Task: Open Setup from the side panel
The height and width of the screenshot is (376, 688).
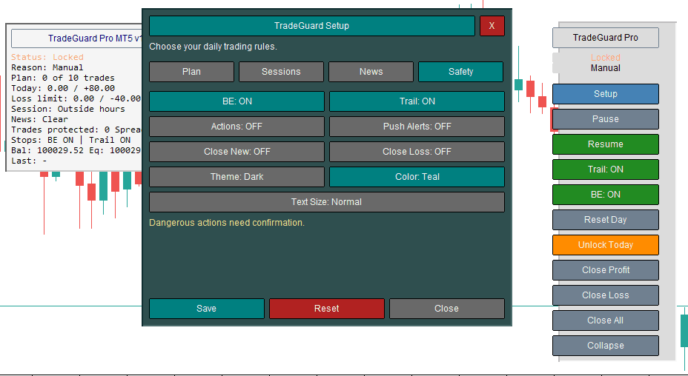Action: tap(606, 94)
